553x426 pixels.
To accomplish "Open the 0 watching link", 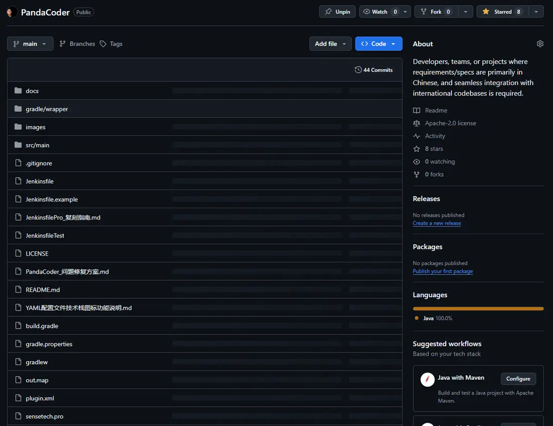I will 440,161.
